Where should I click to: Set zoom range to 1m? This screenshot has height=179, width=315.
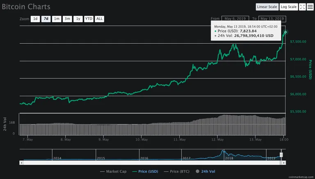[x=57, y=19]
